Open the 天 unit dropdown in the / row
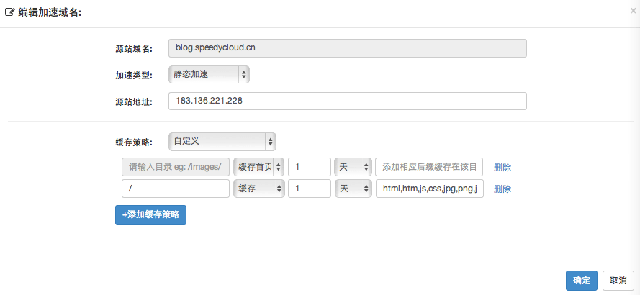 click(x=353, y=189)
